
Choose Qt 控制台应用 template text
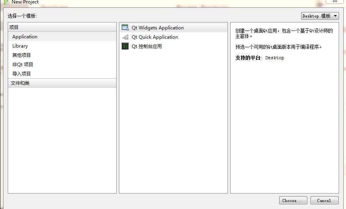(x=146, y=46)
